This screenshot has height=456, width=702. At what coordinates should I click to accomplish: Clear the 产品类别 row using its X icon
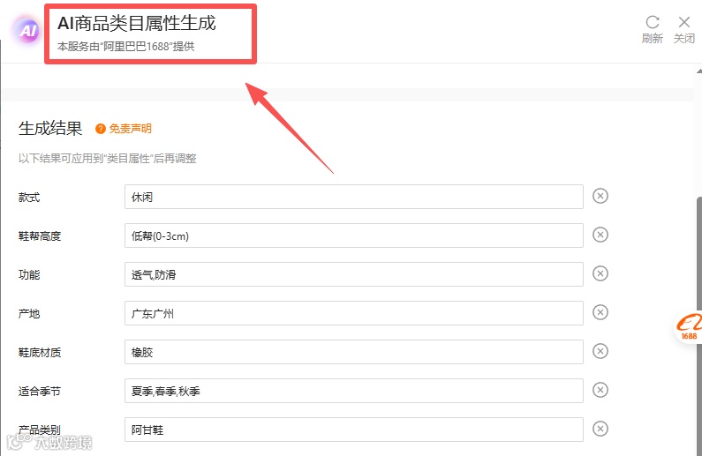click(600, 429)
